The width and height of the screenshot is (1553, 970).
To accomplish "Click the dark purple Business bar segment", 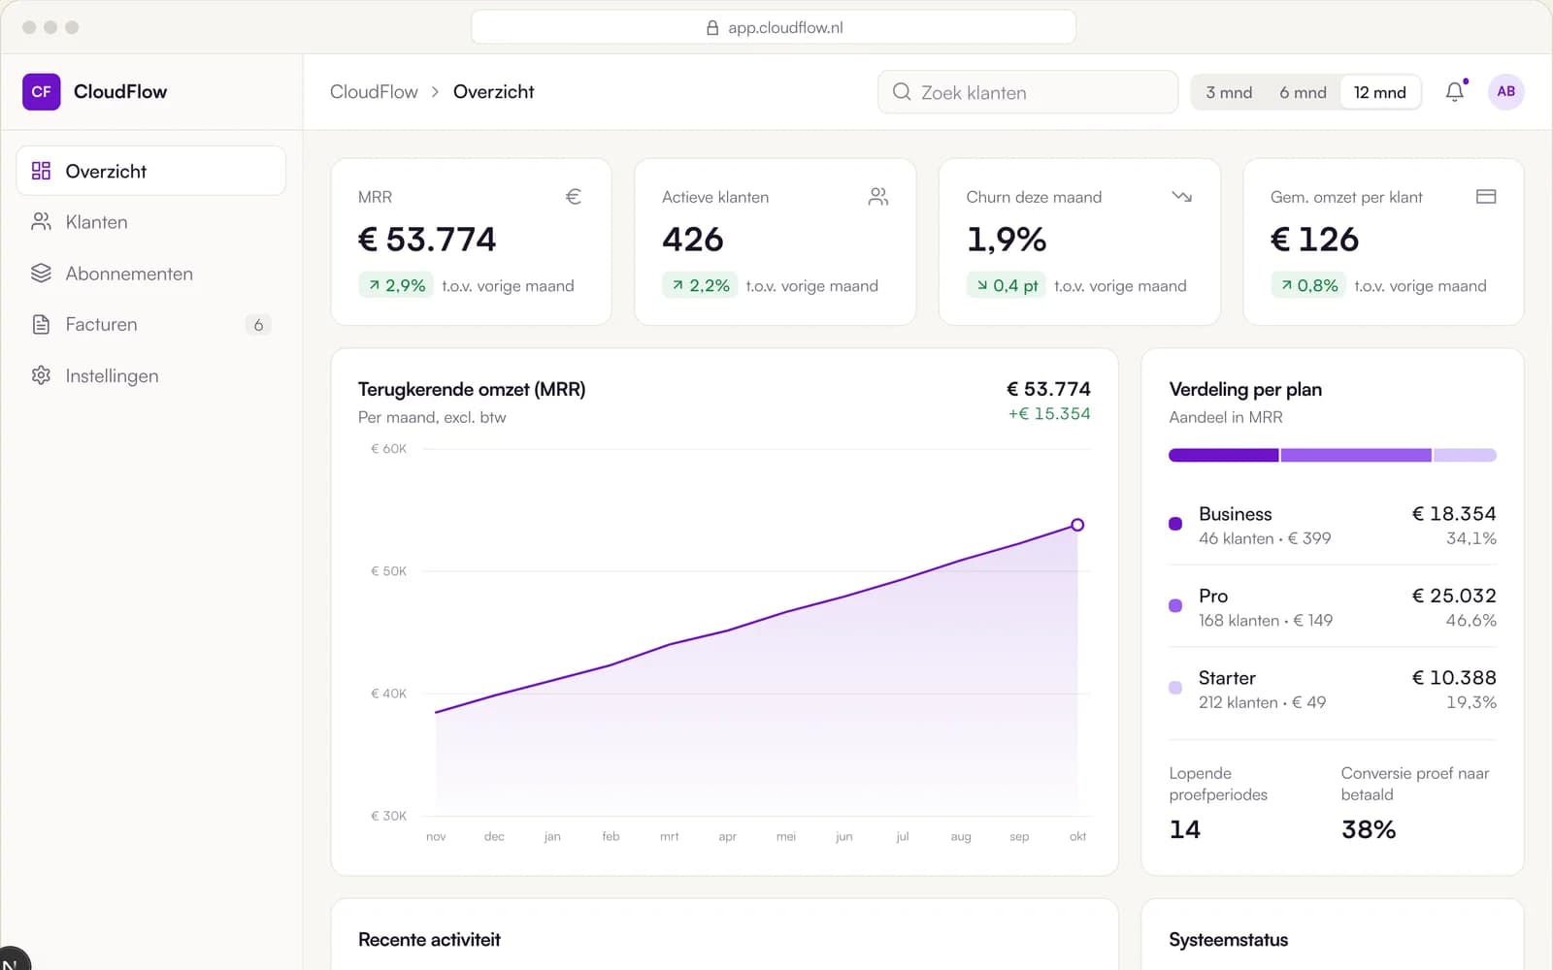I will point(1224,455).
